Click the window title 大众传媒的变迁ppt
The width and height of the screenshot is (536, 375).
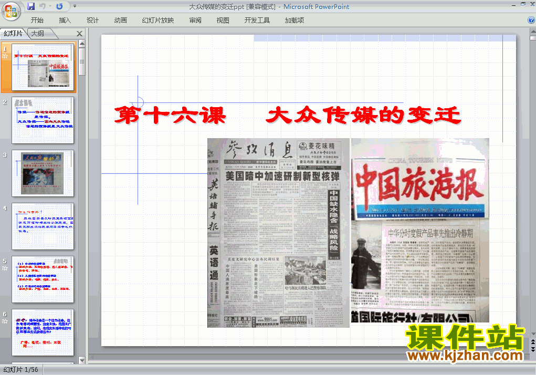tap(216, 6)
